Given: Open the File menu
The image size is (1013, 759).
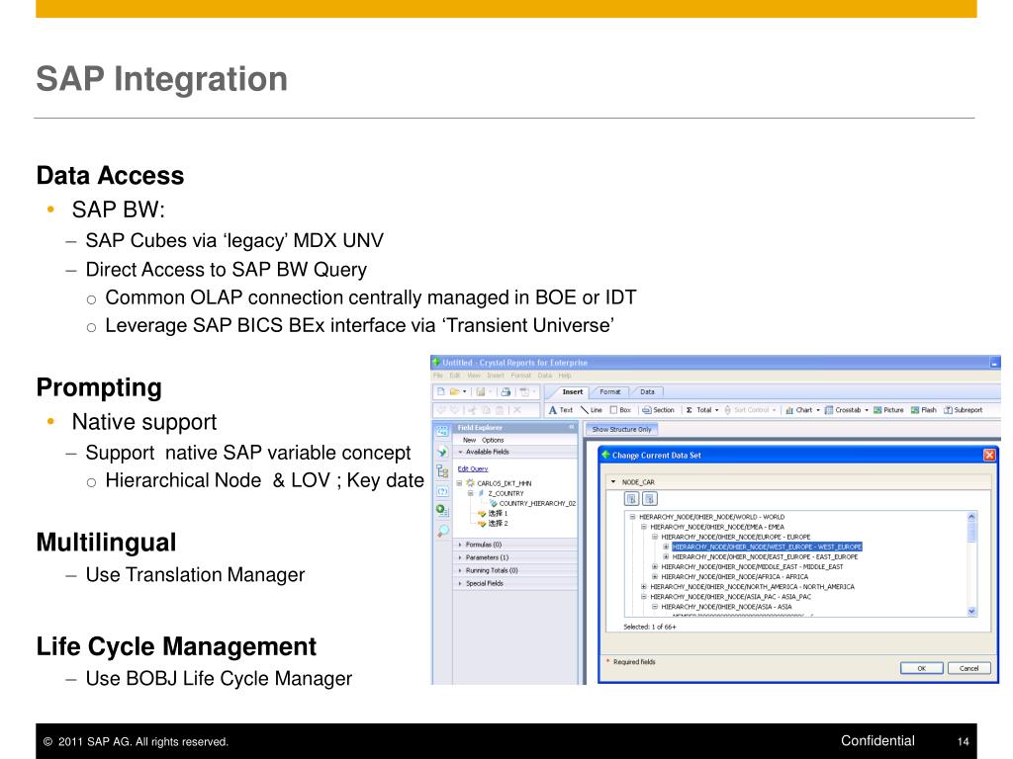Looking at the screenshot, I should pyautogui.click(x=438, y=375).
